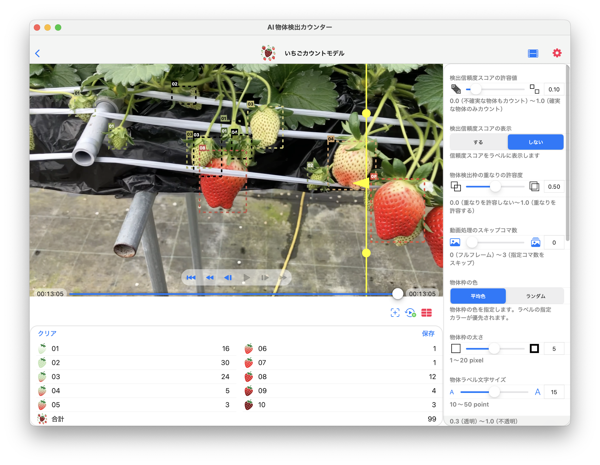600x465 pixels.
Task: Click the small A font icon
Action: pos(452,392)
